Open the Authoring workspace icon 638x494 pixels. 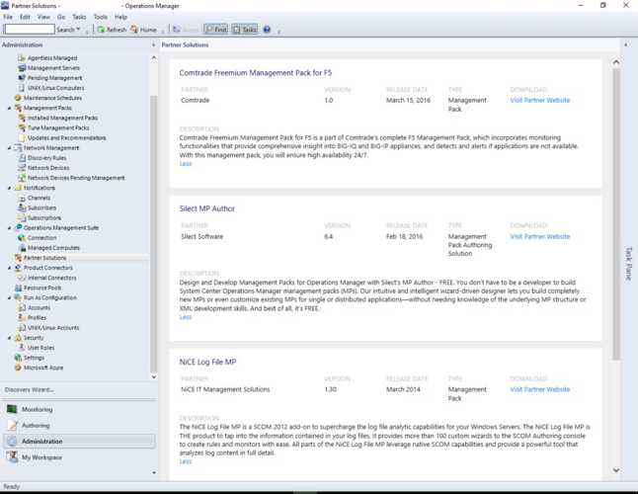coord(12,426)
